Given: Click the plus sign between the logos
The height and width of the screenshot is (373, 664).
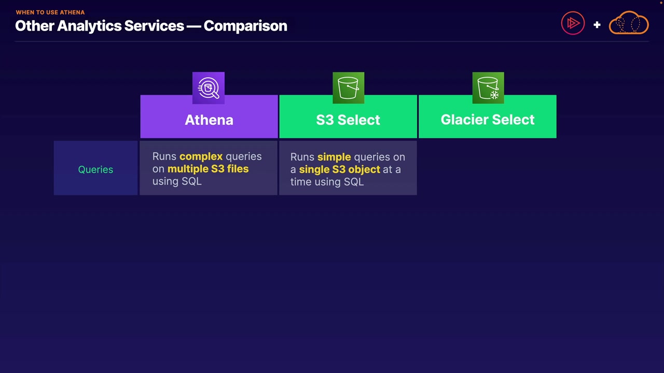Looking at the screenshot, I should click(x=597, y=24).
